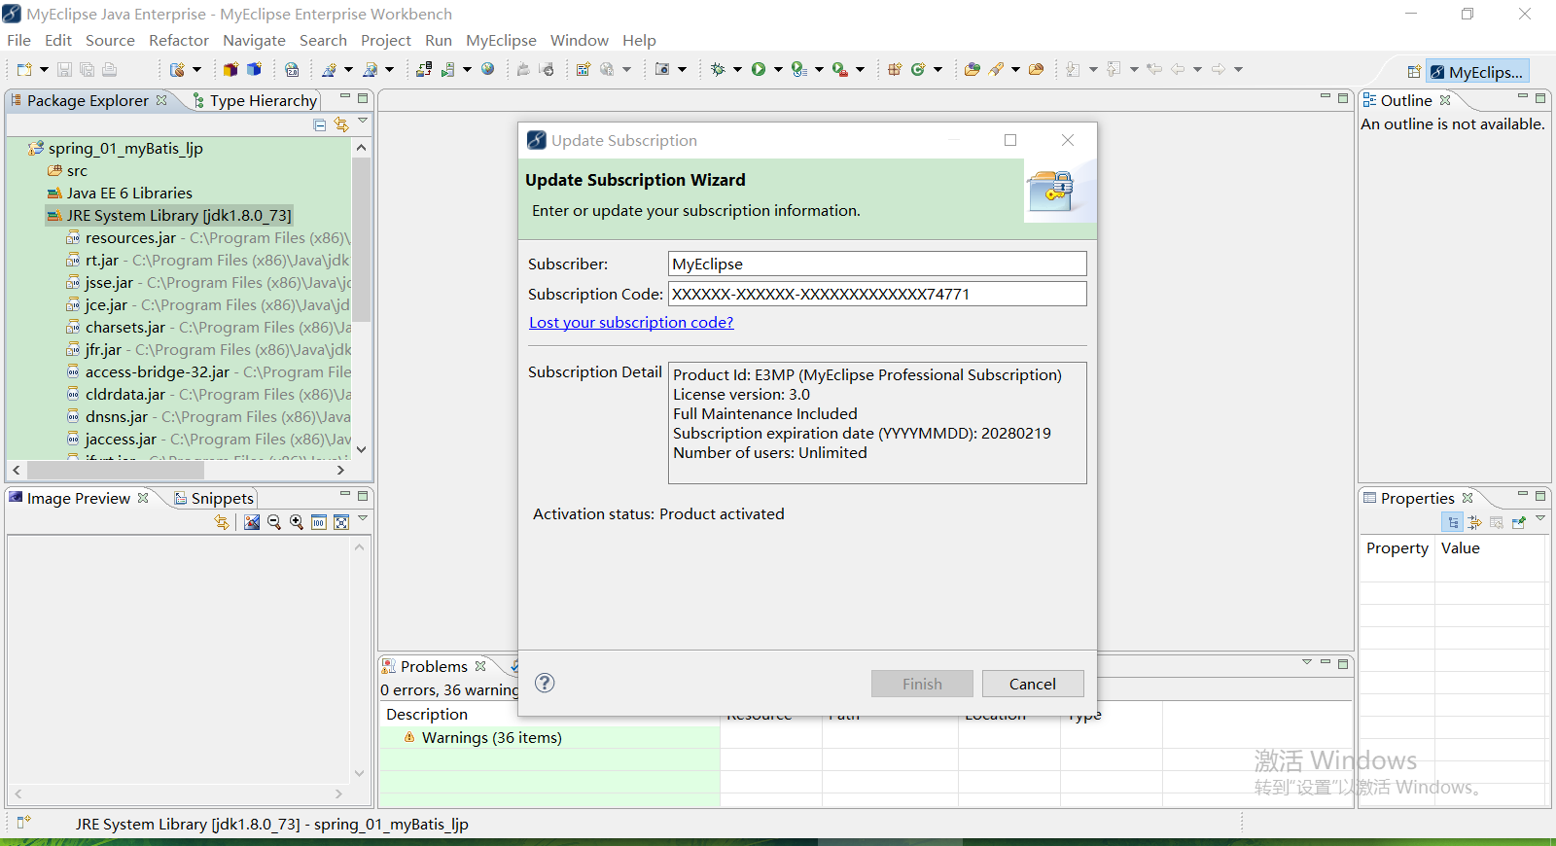The image size is (1556, 846).
Task: Click the Property column header
Action: pos(1397,547)
